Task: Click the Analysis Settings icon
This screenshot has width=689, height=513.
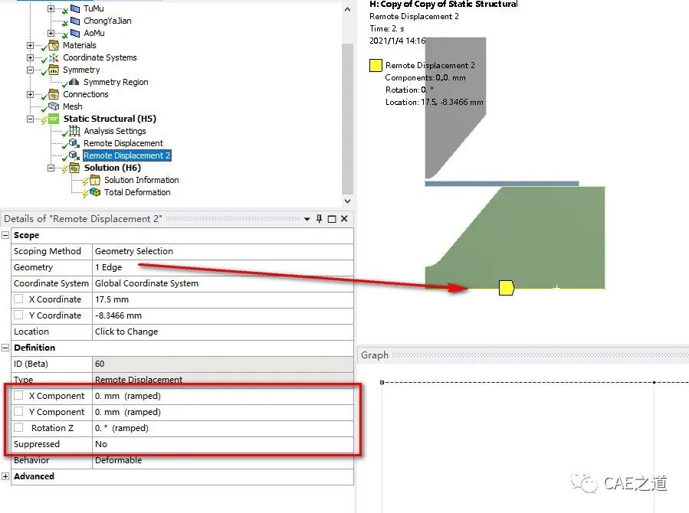Action: 74,131
